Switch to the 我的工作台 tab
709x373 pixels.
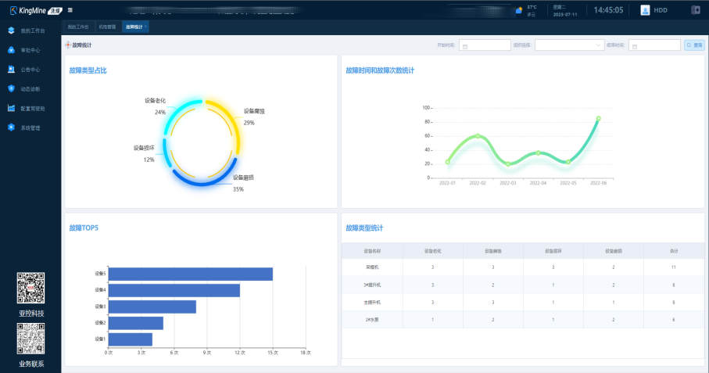[x=78, y=27]
